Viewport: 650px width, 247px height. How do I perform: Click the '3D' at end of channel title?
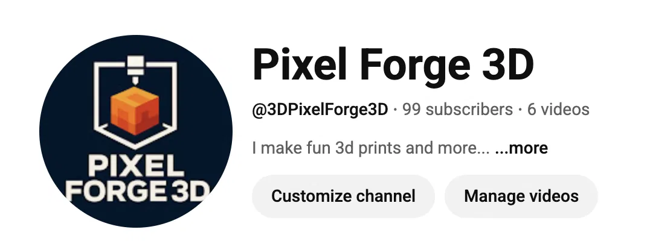coord(508,65)
